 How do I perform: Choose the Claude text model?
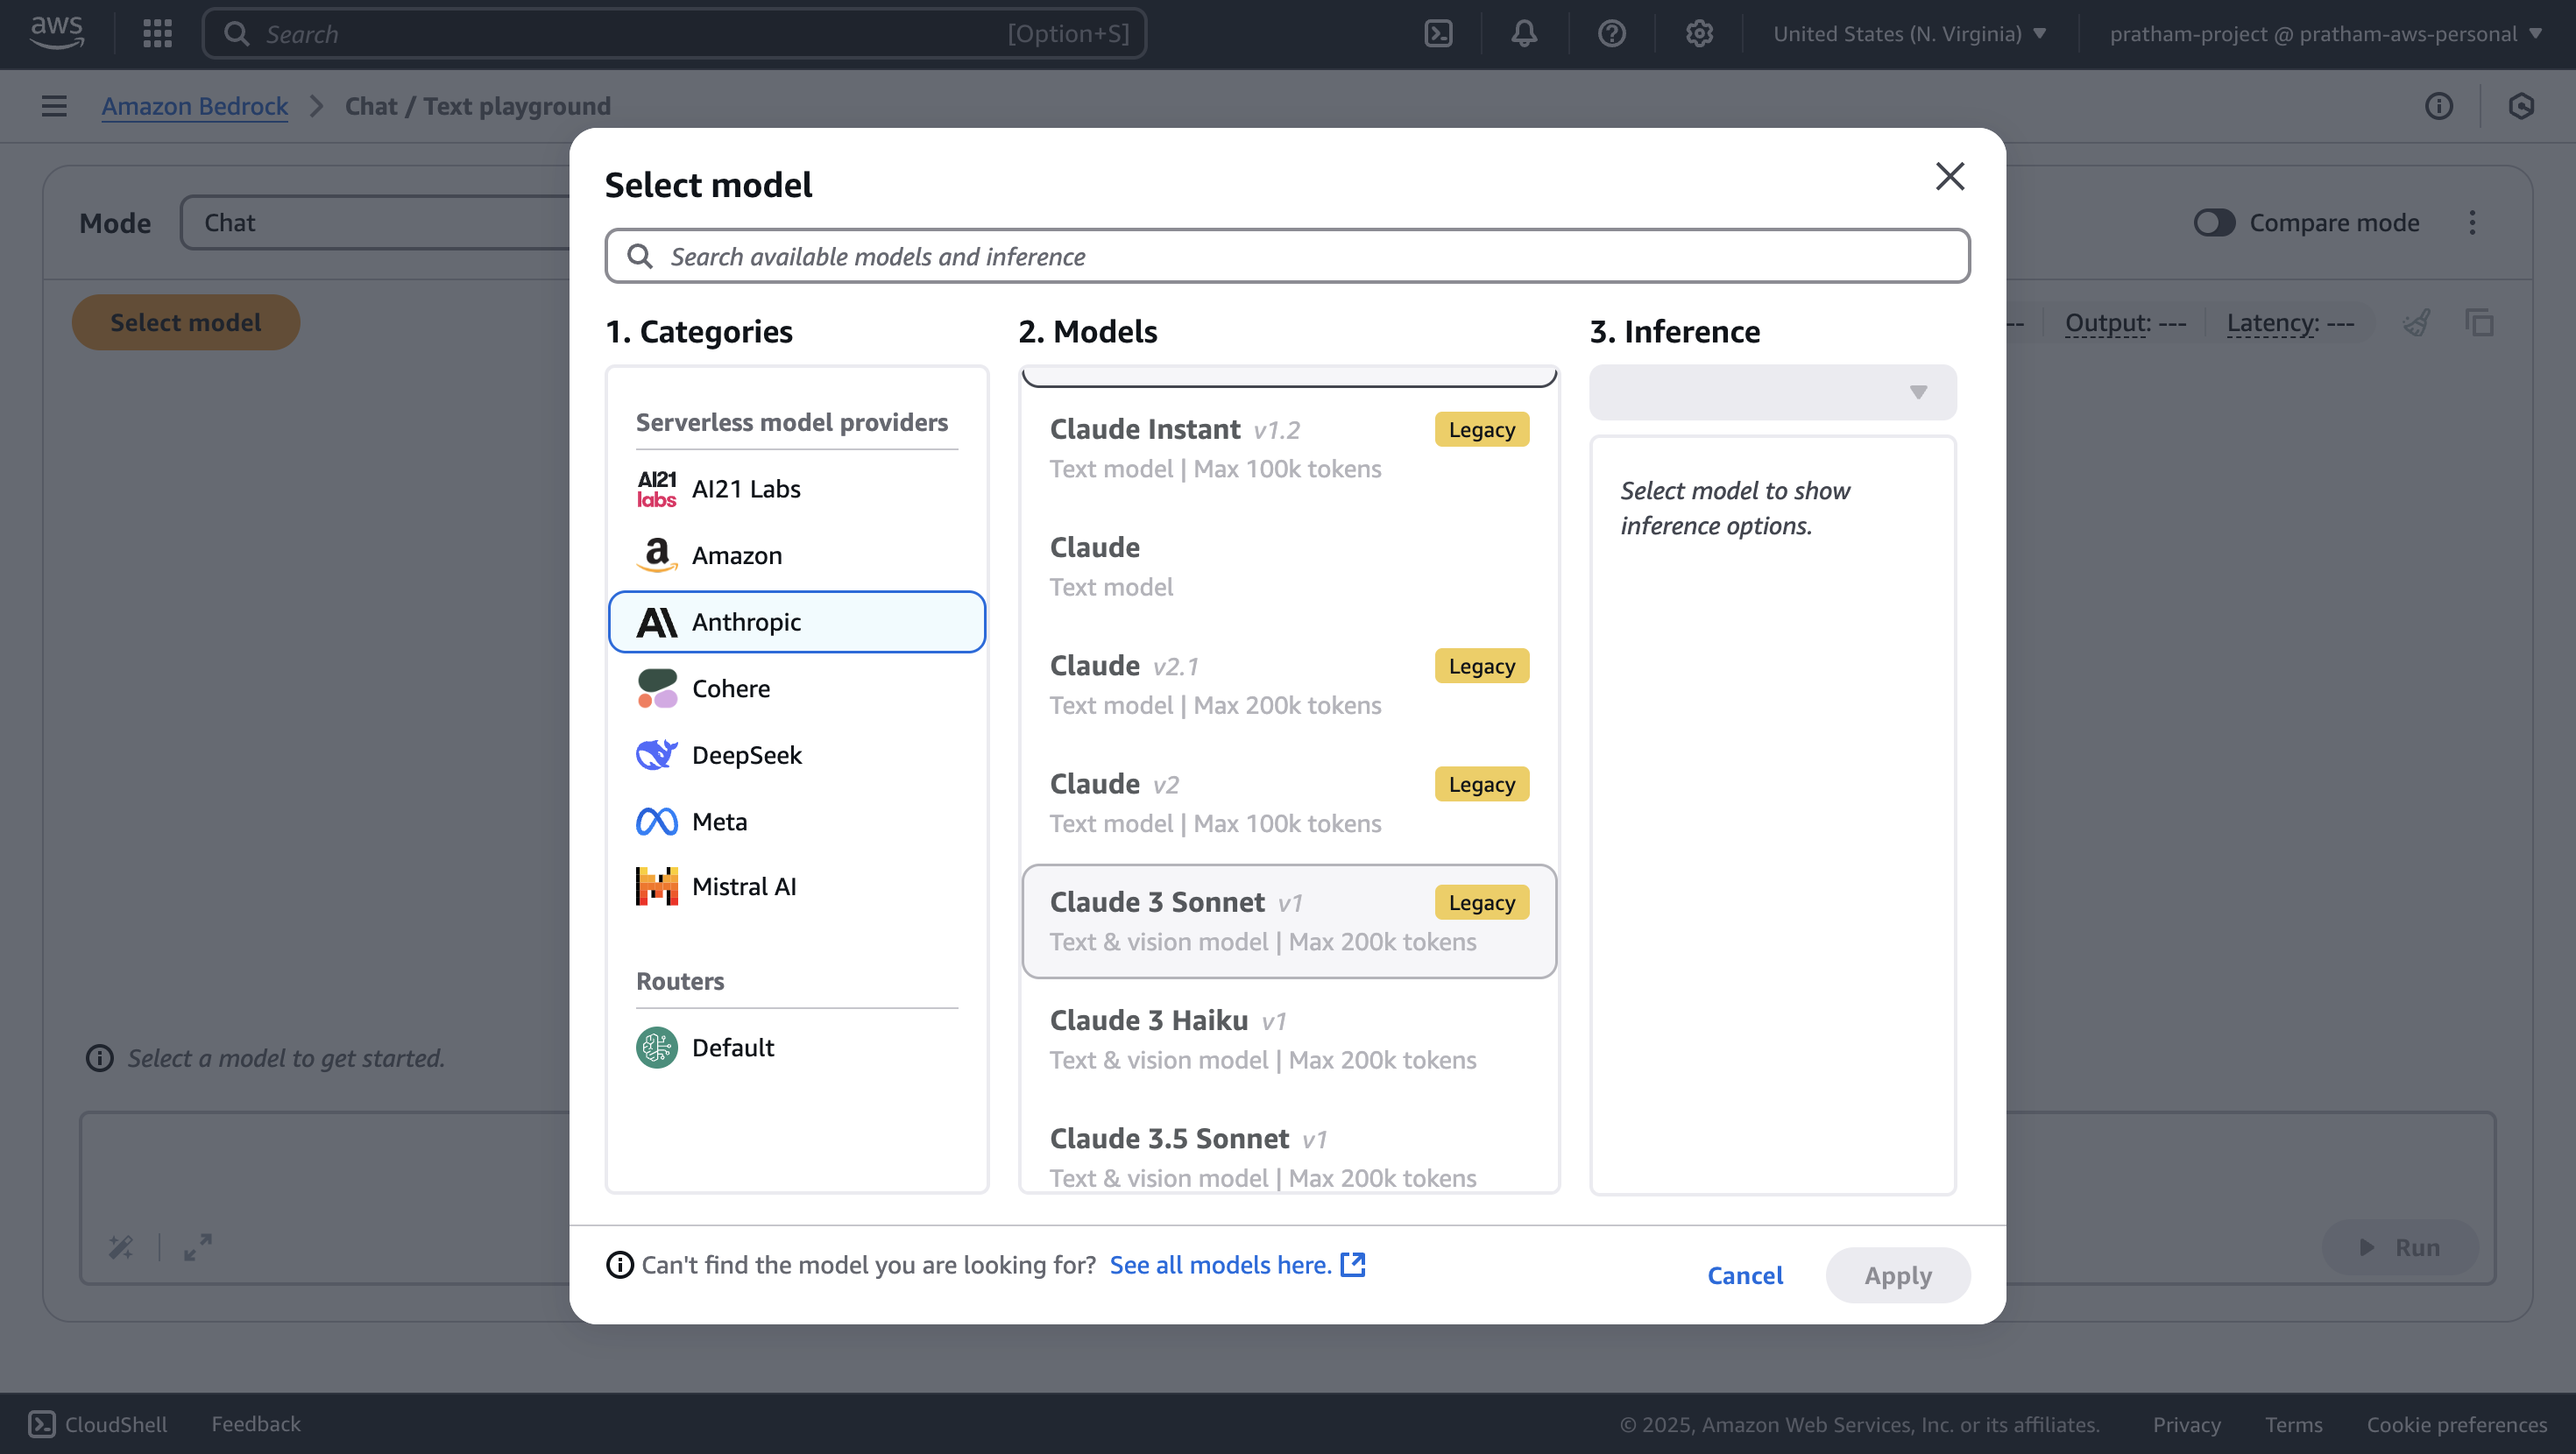point(1289,567)
